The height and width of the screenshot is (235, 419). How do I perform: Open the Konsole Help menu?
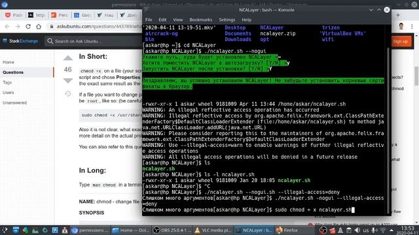pyautogui.click(x=246, y=20)
